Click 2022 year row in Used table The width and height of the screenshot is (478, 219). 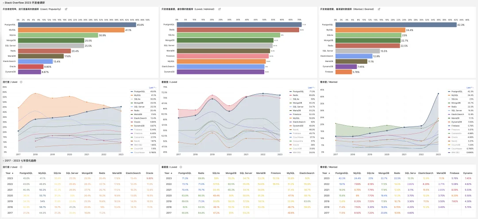[x=81, y=184]
